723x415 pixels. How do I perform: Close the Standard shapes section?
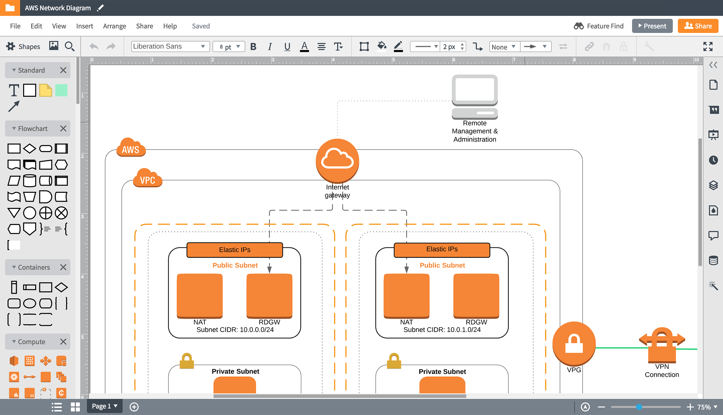click(x=63, y=70)
